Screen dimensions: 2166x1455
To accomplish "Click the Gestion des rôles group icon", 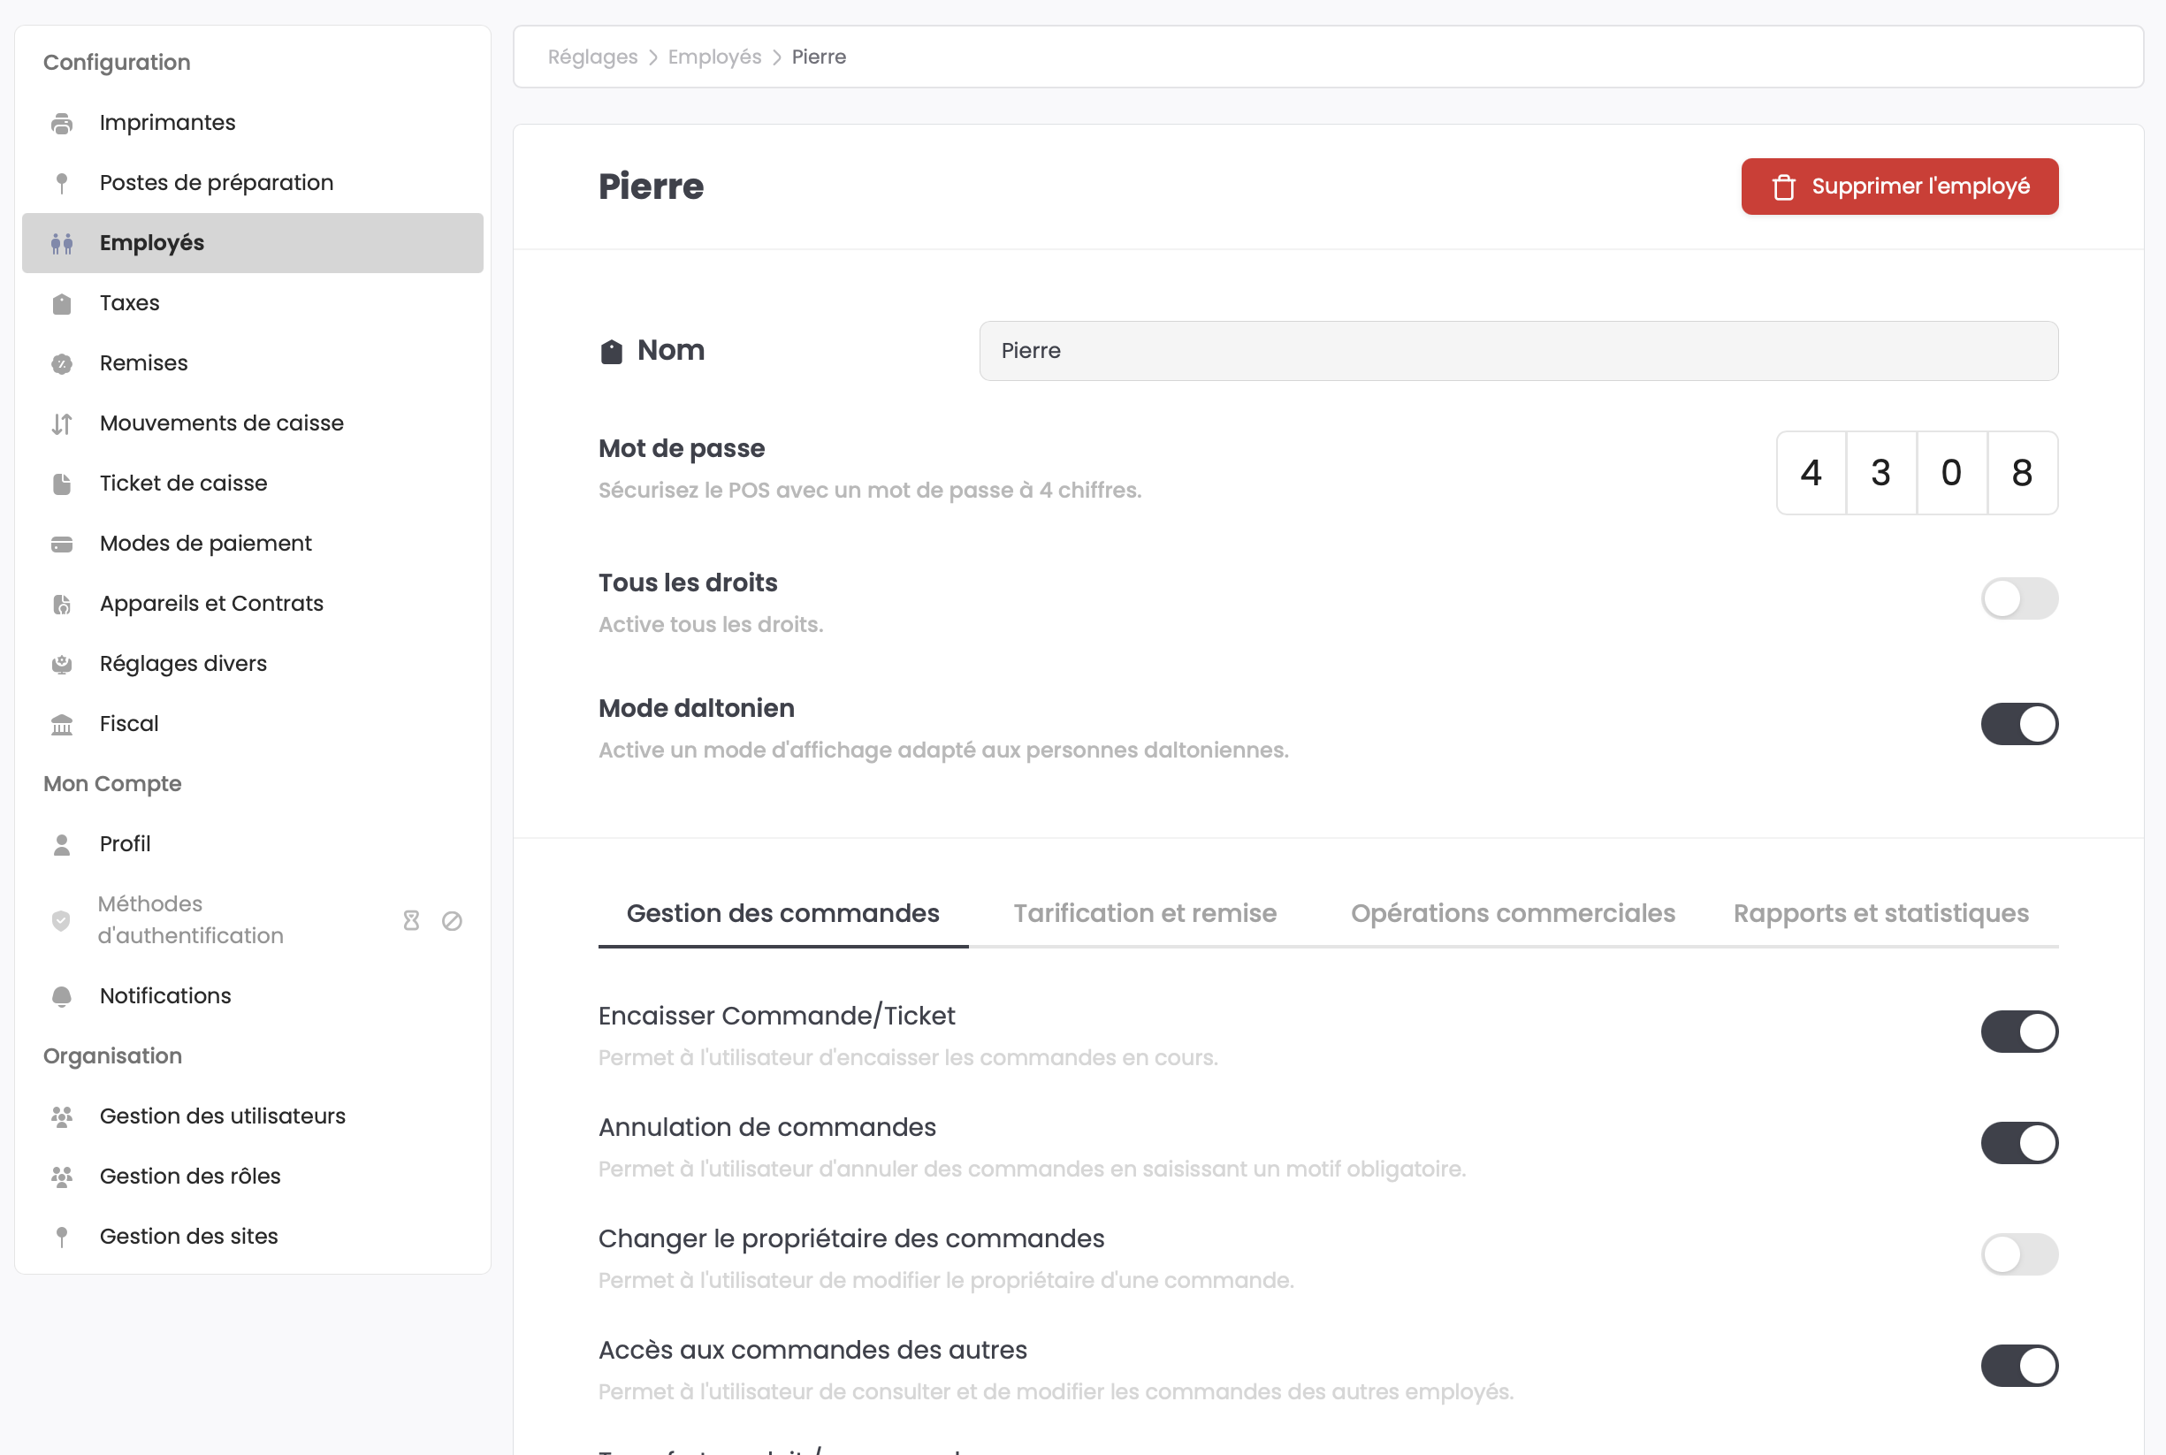I will (61, 1177).
